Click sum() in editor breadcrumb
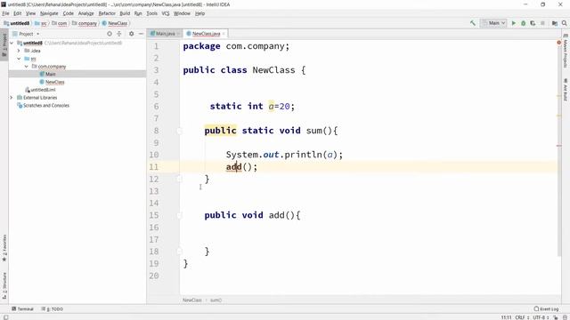The height and width of the screenshot is (320, 570). click(216, 300)
